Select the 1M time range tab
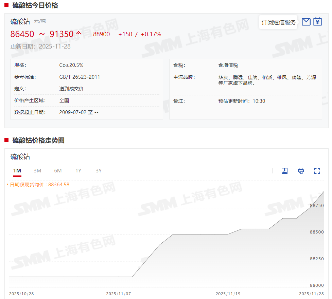The height and width of the screenshot is (299, 332). point(17,171)
